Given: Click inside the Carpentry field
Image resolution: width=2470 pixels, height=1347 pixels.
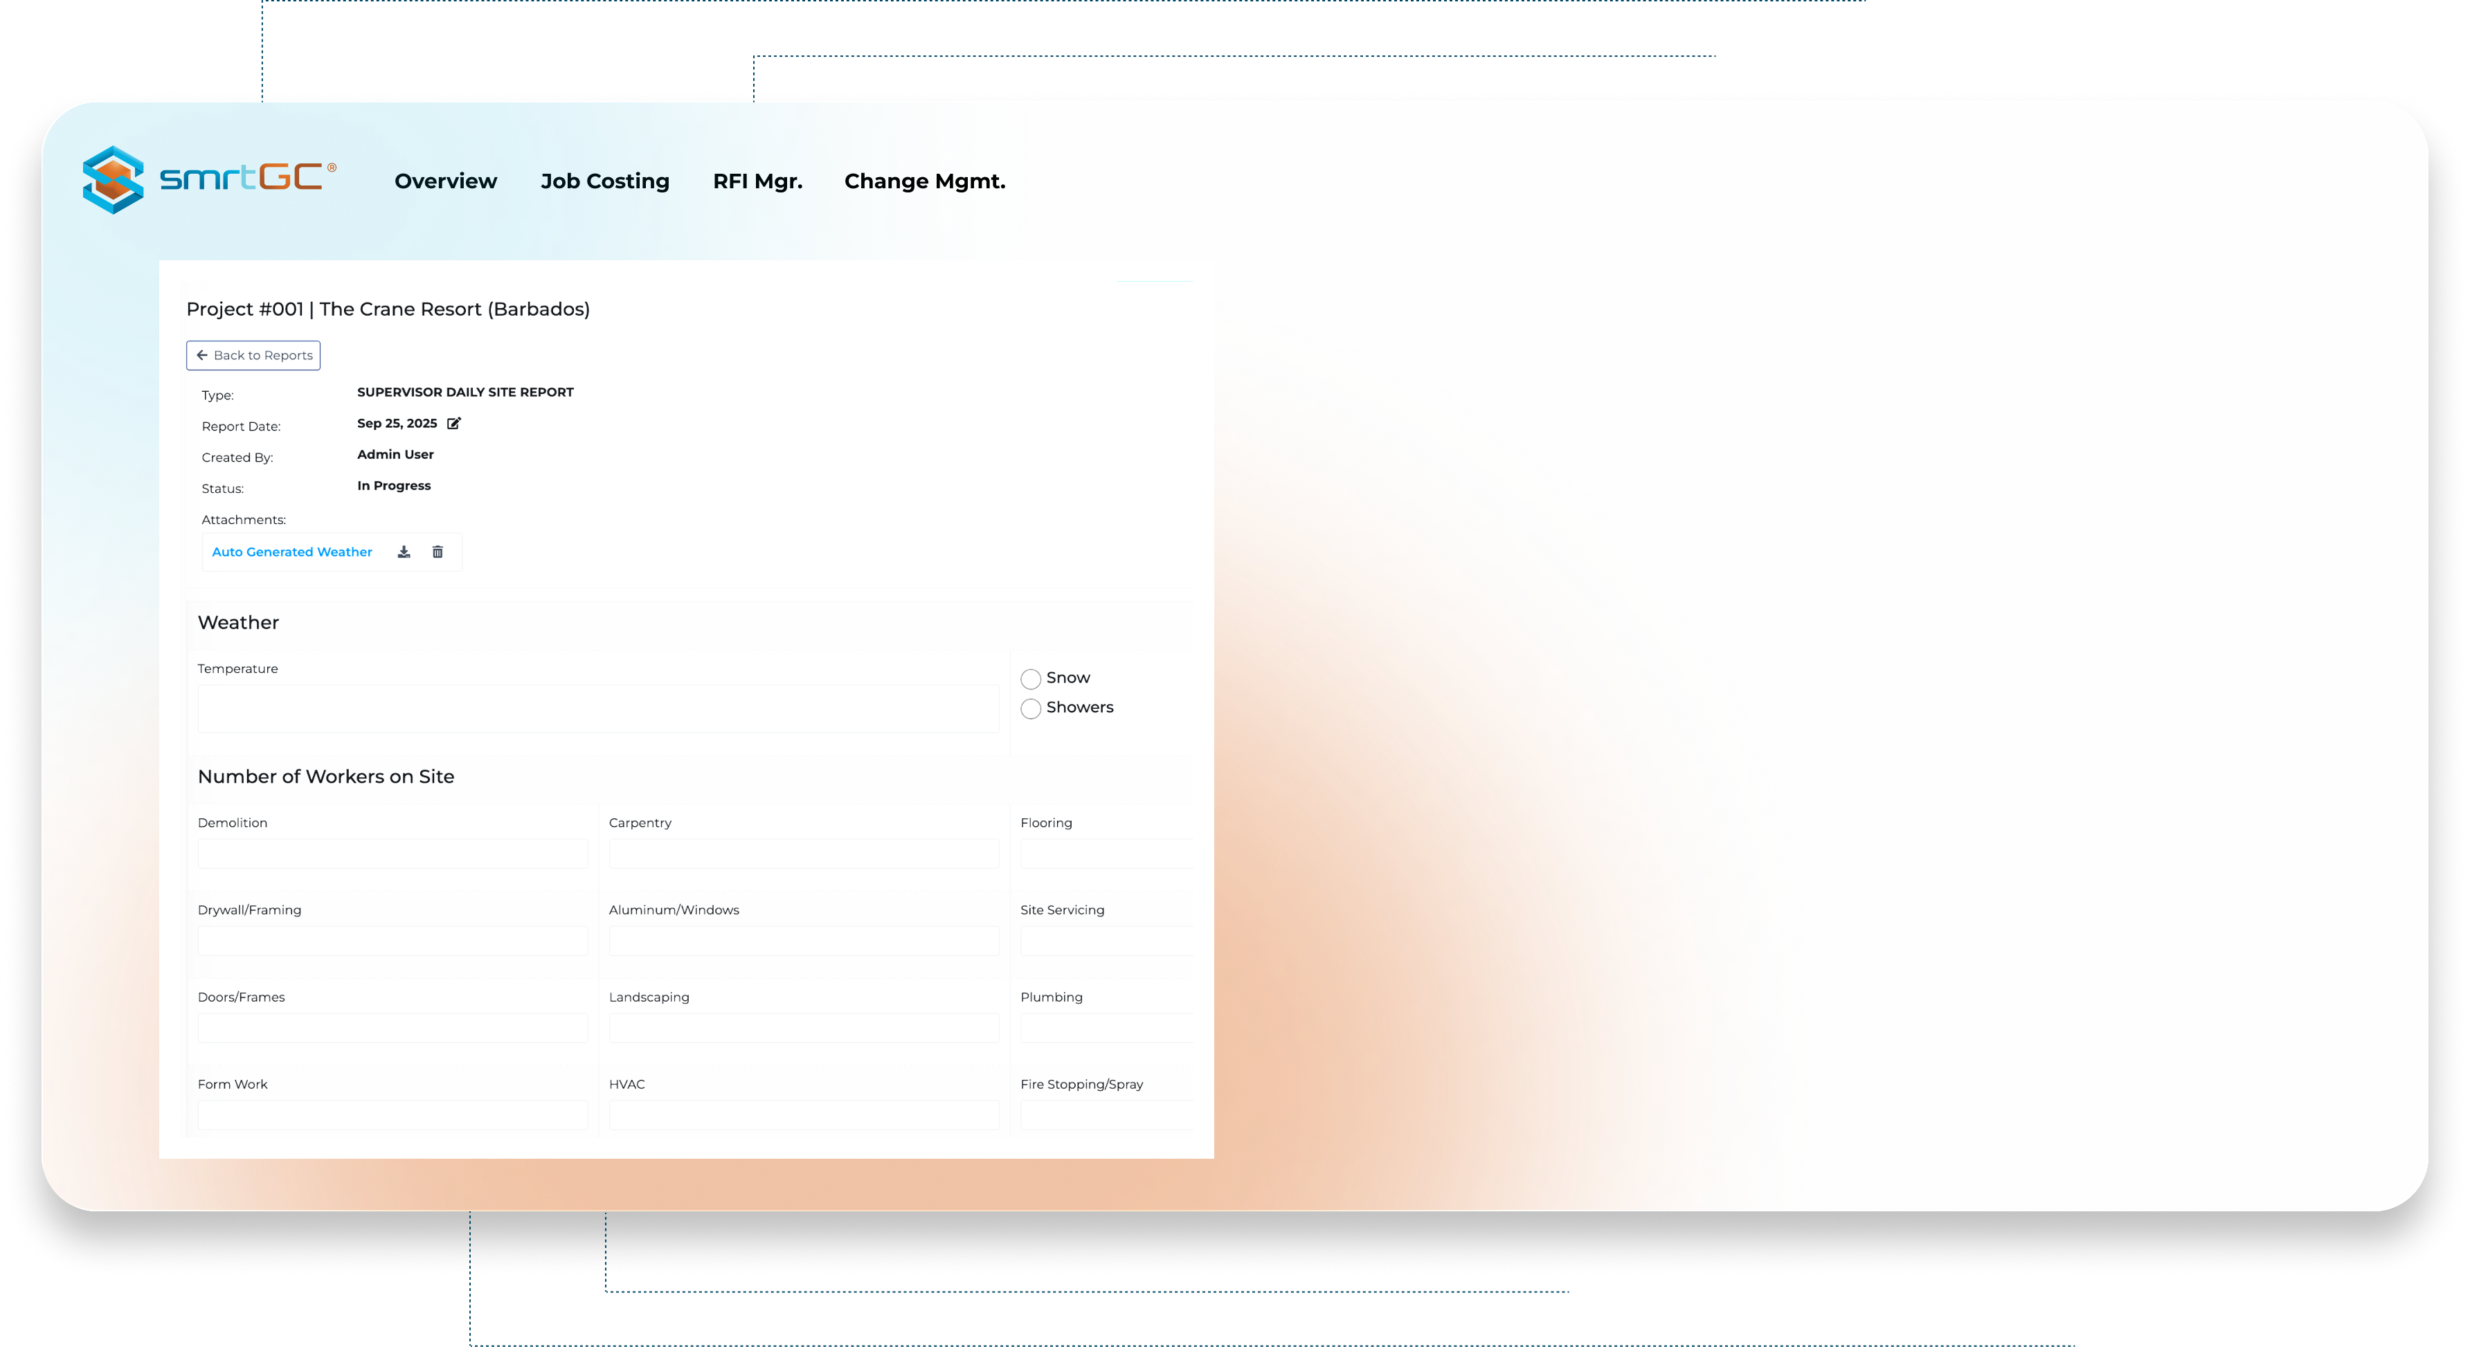Looking at the screenshot, I should (804, 853).
